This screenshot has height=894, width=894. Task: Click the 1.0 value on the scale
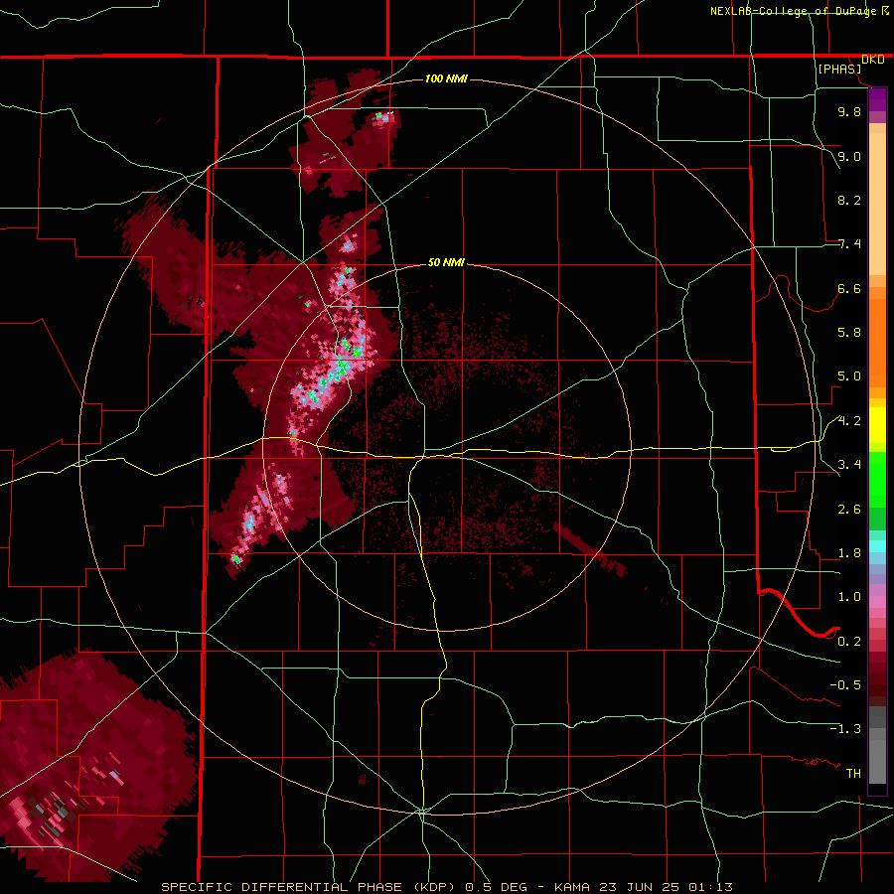849,597
